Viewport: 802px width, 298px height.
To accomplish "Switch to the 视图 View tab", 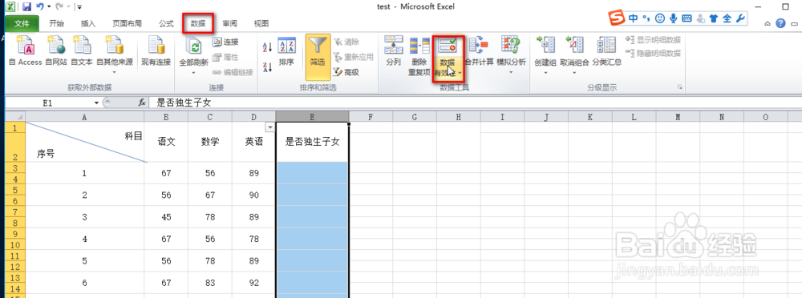I will click(x=261, y=23).
